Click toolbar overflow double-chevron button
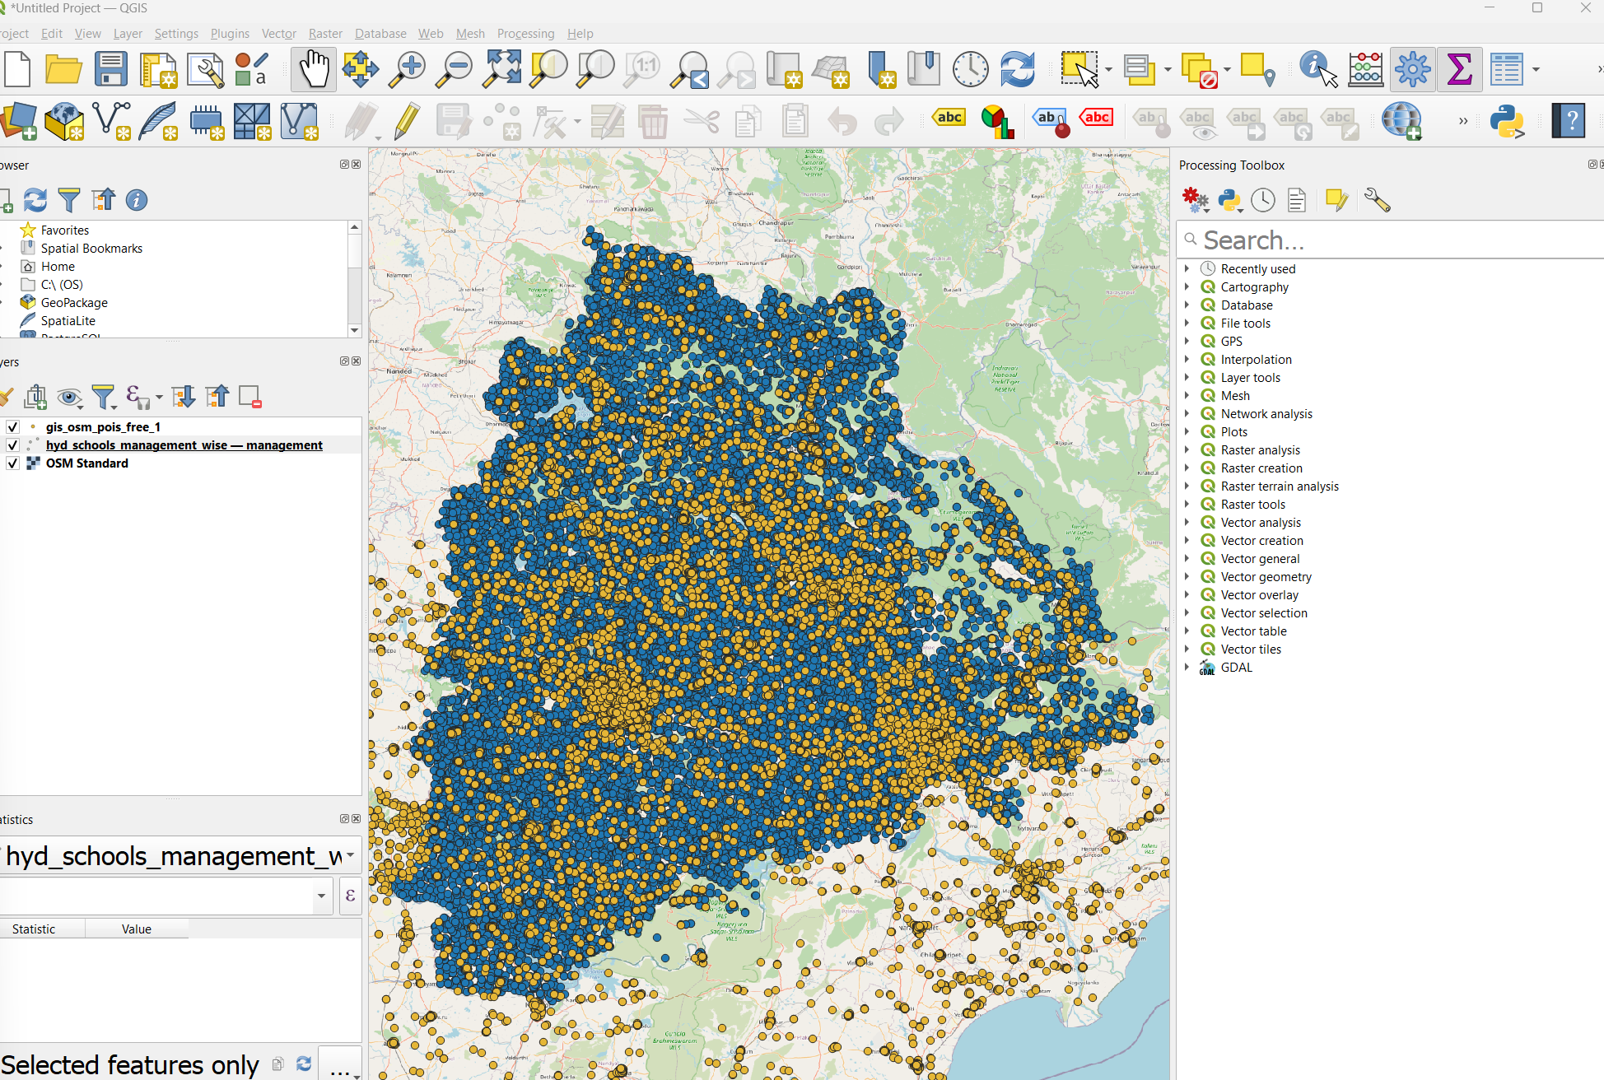The width and height of the screenshot is (1604, 1080). click(1463, 121)
